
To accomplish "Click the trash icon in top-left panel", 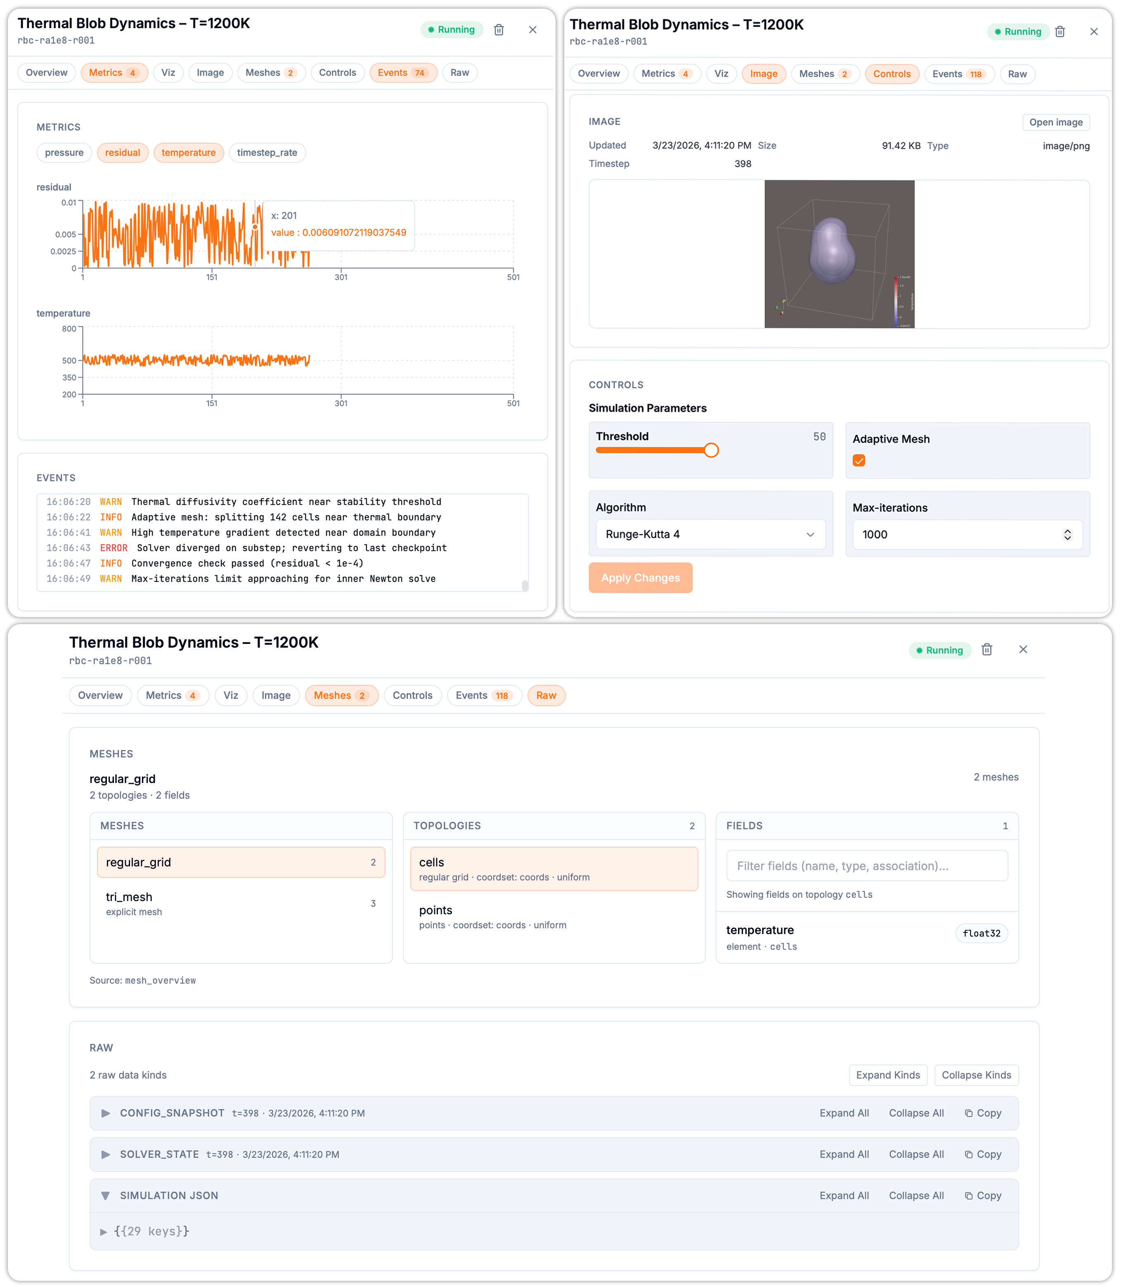I will [499, 29].
